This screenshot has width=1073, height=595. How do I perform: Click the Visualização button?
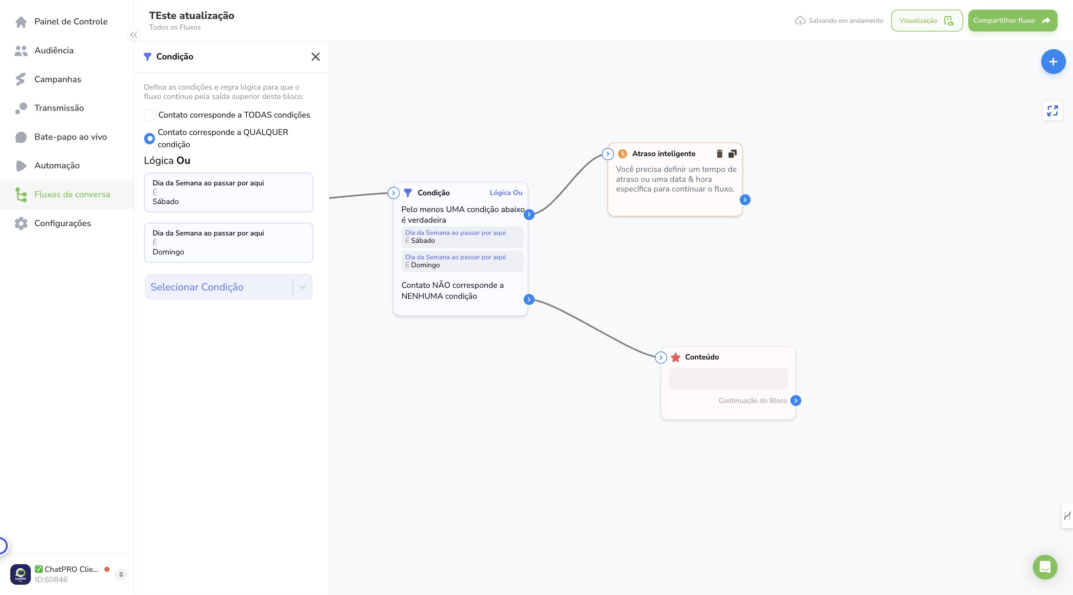(927, 21)
